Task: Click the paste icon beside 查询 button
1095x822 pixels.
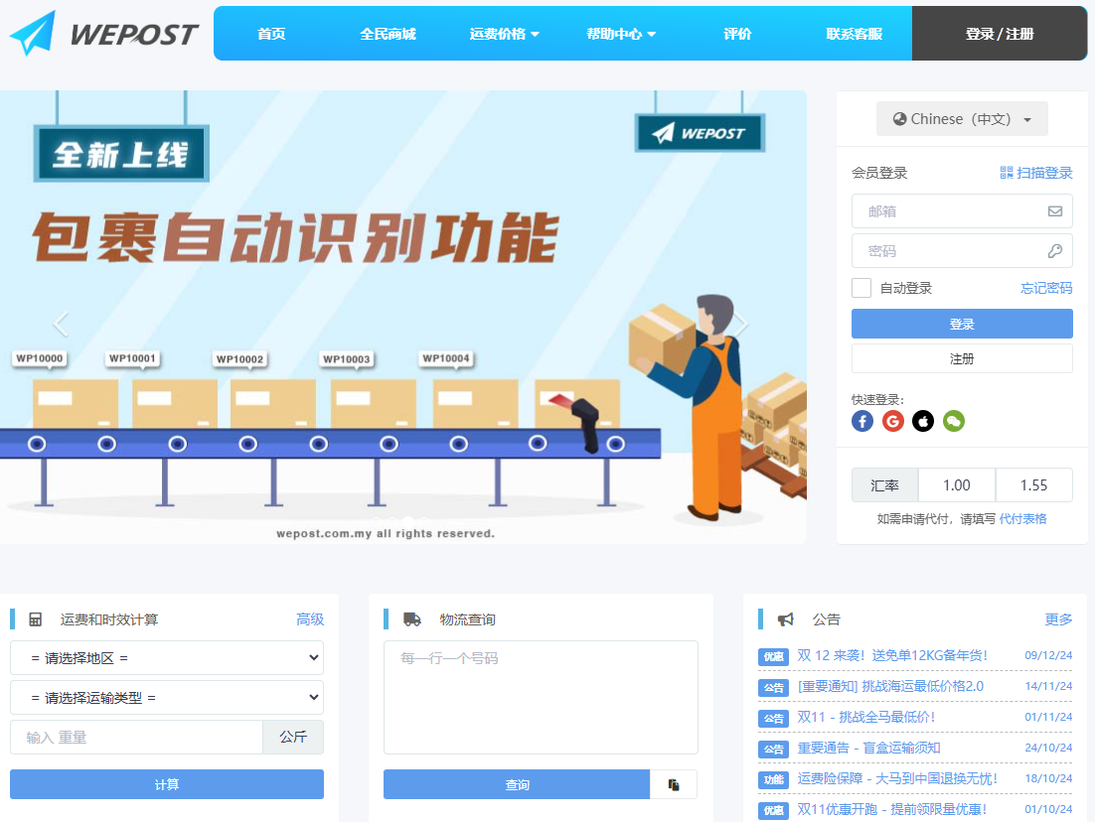Action: (x=674, y=784)
